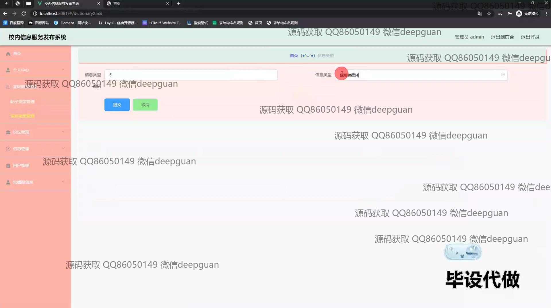This screenshot has width=551, height=308.
Task: Expand the 论坛管理 sidebar section
Action: click(34, 132)
